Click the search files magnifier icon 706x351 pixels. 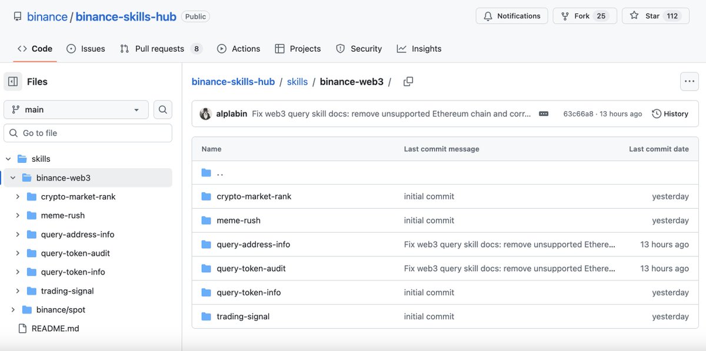[x=163, y=109]
